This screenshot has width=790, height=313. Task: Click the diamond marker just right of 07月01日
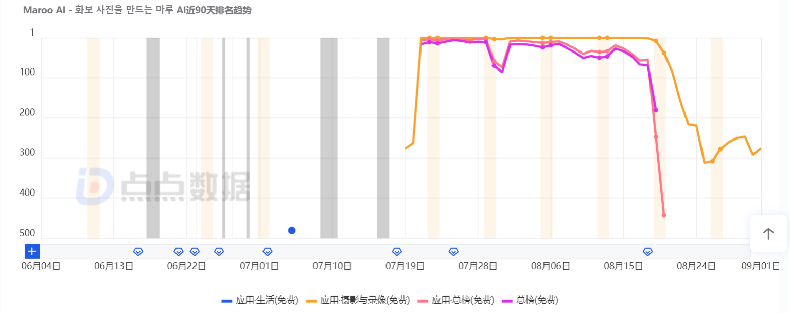pyautogui.click(x=268, y=252)
